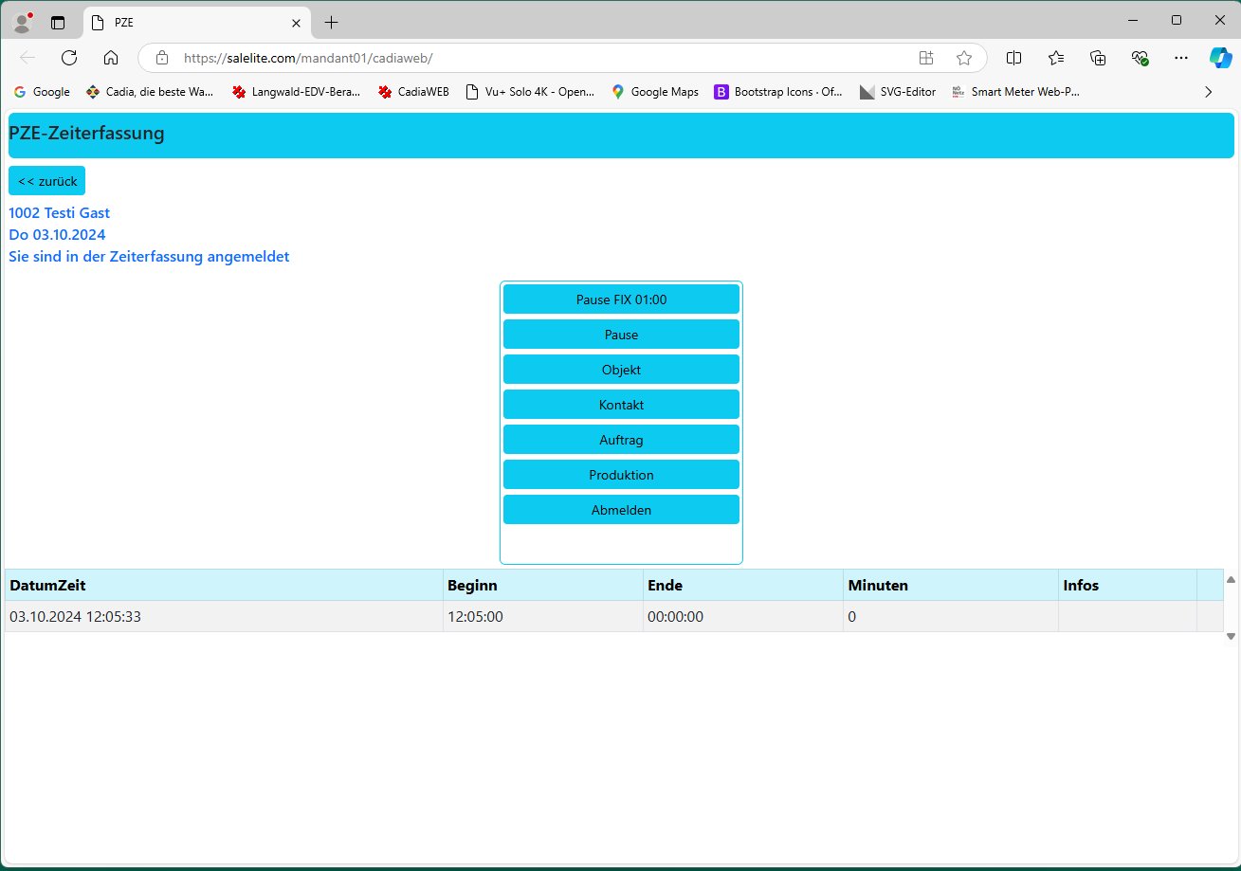Open browser Collections icon
This screenshot has height=871, width=1241.
[1098, 58]
